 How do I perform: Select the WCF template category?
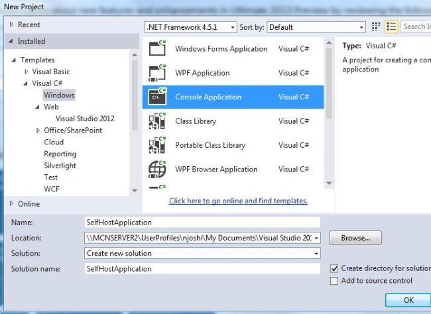pos(52,189)
